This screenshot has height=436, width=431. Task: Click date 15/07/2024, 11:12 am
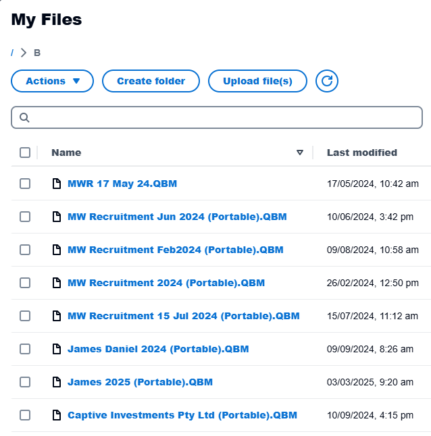click(372, 316)
